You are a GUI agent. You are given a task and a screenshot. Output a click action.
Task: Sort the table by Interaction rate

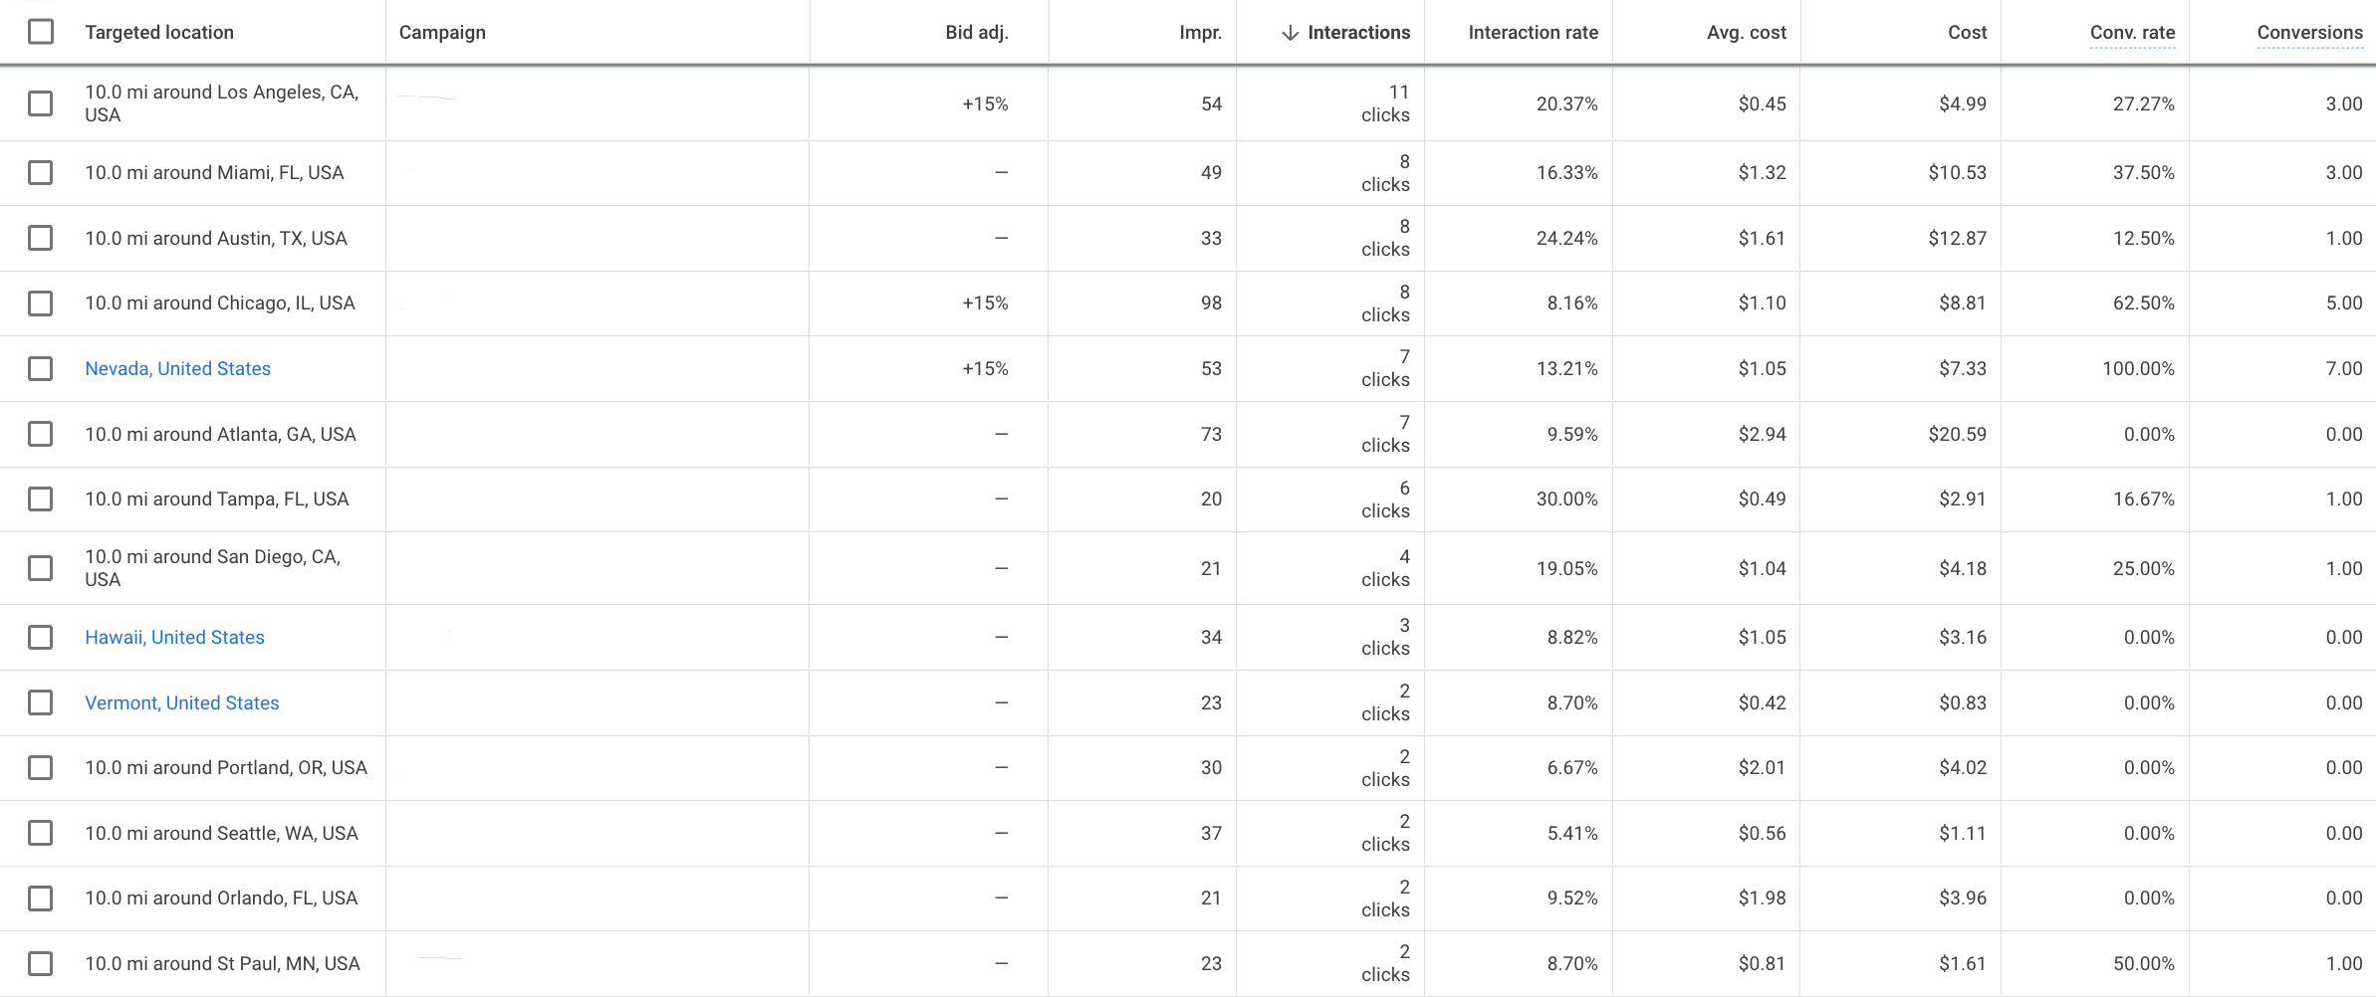(1533, 32)
